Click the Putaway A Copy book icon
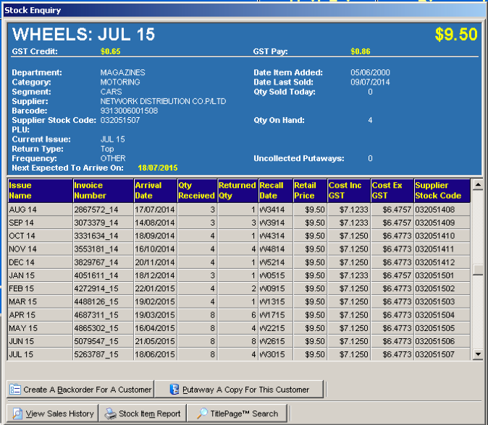The width and height of the screenshot is (488, 425). pyautogui.click(x=174, y=390)
